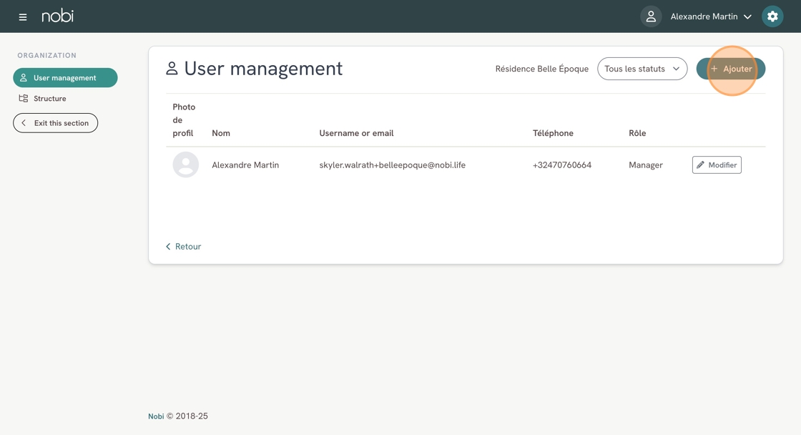Viewport: 801px width, 435px height.
Task: Click the user icon beside User management heading
Action: tap(172, 69)
